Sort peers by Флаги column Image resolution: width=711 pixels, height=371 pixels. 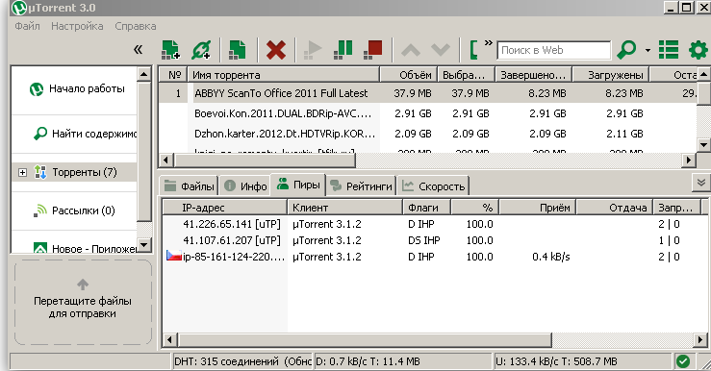pyautogui.click(x=426, y=208)
